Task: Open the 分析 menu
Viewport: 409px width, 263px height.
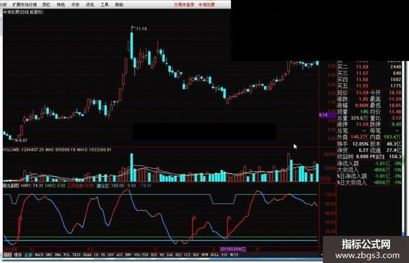Action: click(x=3, y=5)
